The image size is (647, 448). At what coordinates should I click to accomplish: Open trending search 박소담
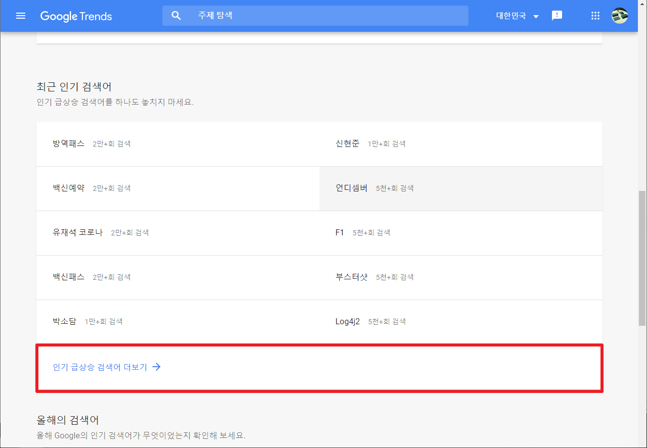(x=178, y=322)
